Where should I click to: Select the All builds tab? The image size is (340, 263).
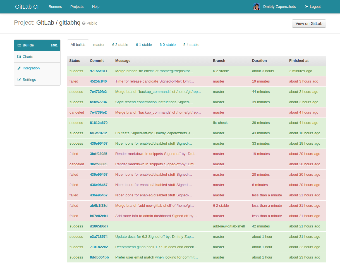78,45
